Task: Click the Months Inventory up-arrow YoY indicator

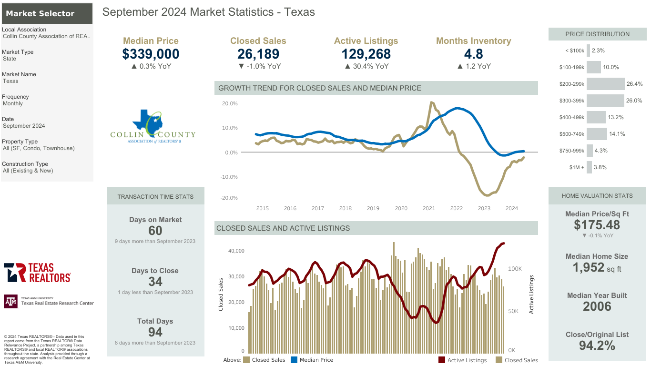Action: coord(459,66)
